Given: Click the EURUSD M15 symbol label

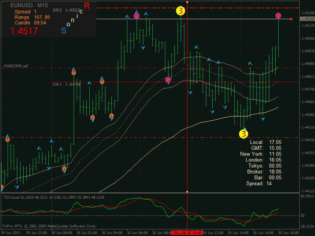Looking at the screenshot, I should click(29, 5).
